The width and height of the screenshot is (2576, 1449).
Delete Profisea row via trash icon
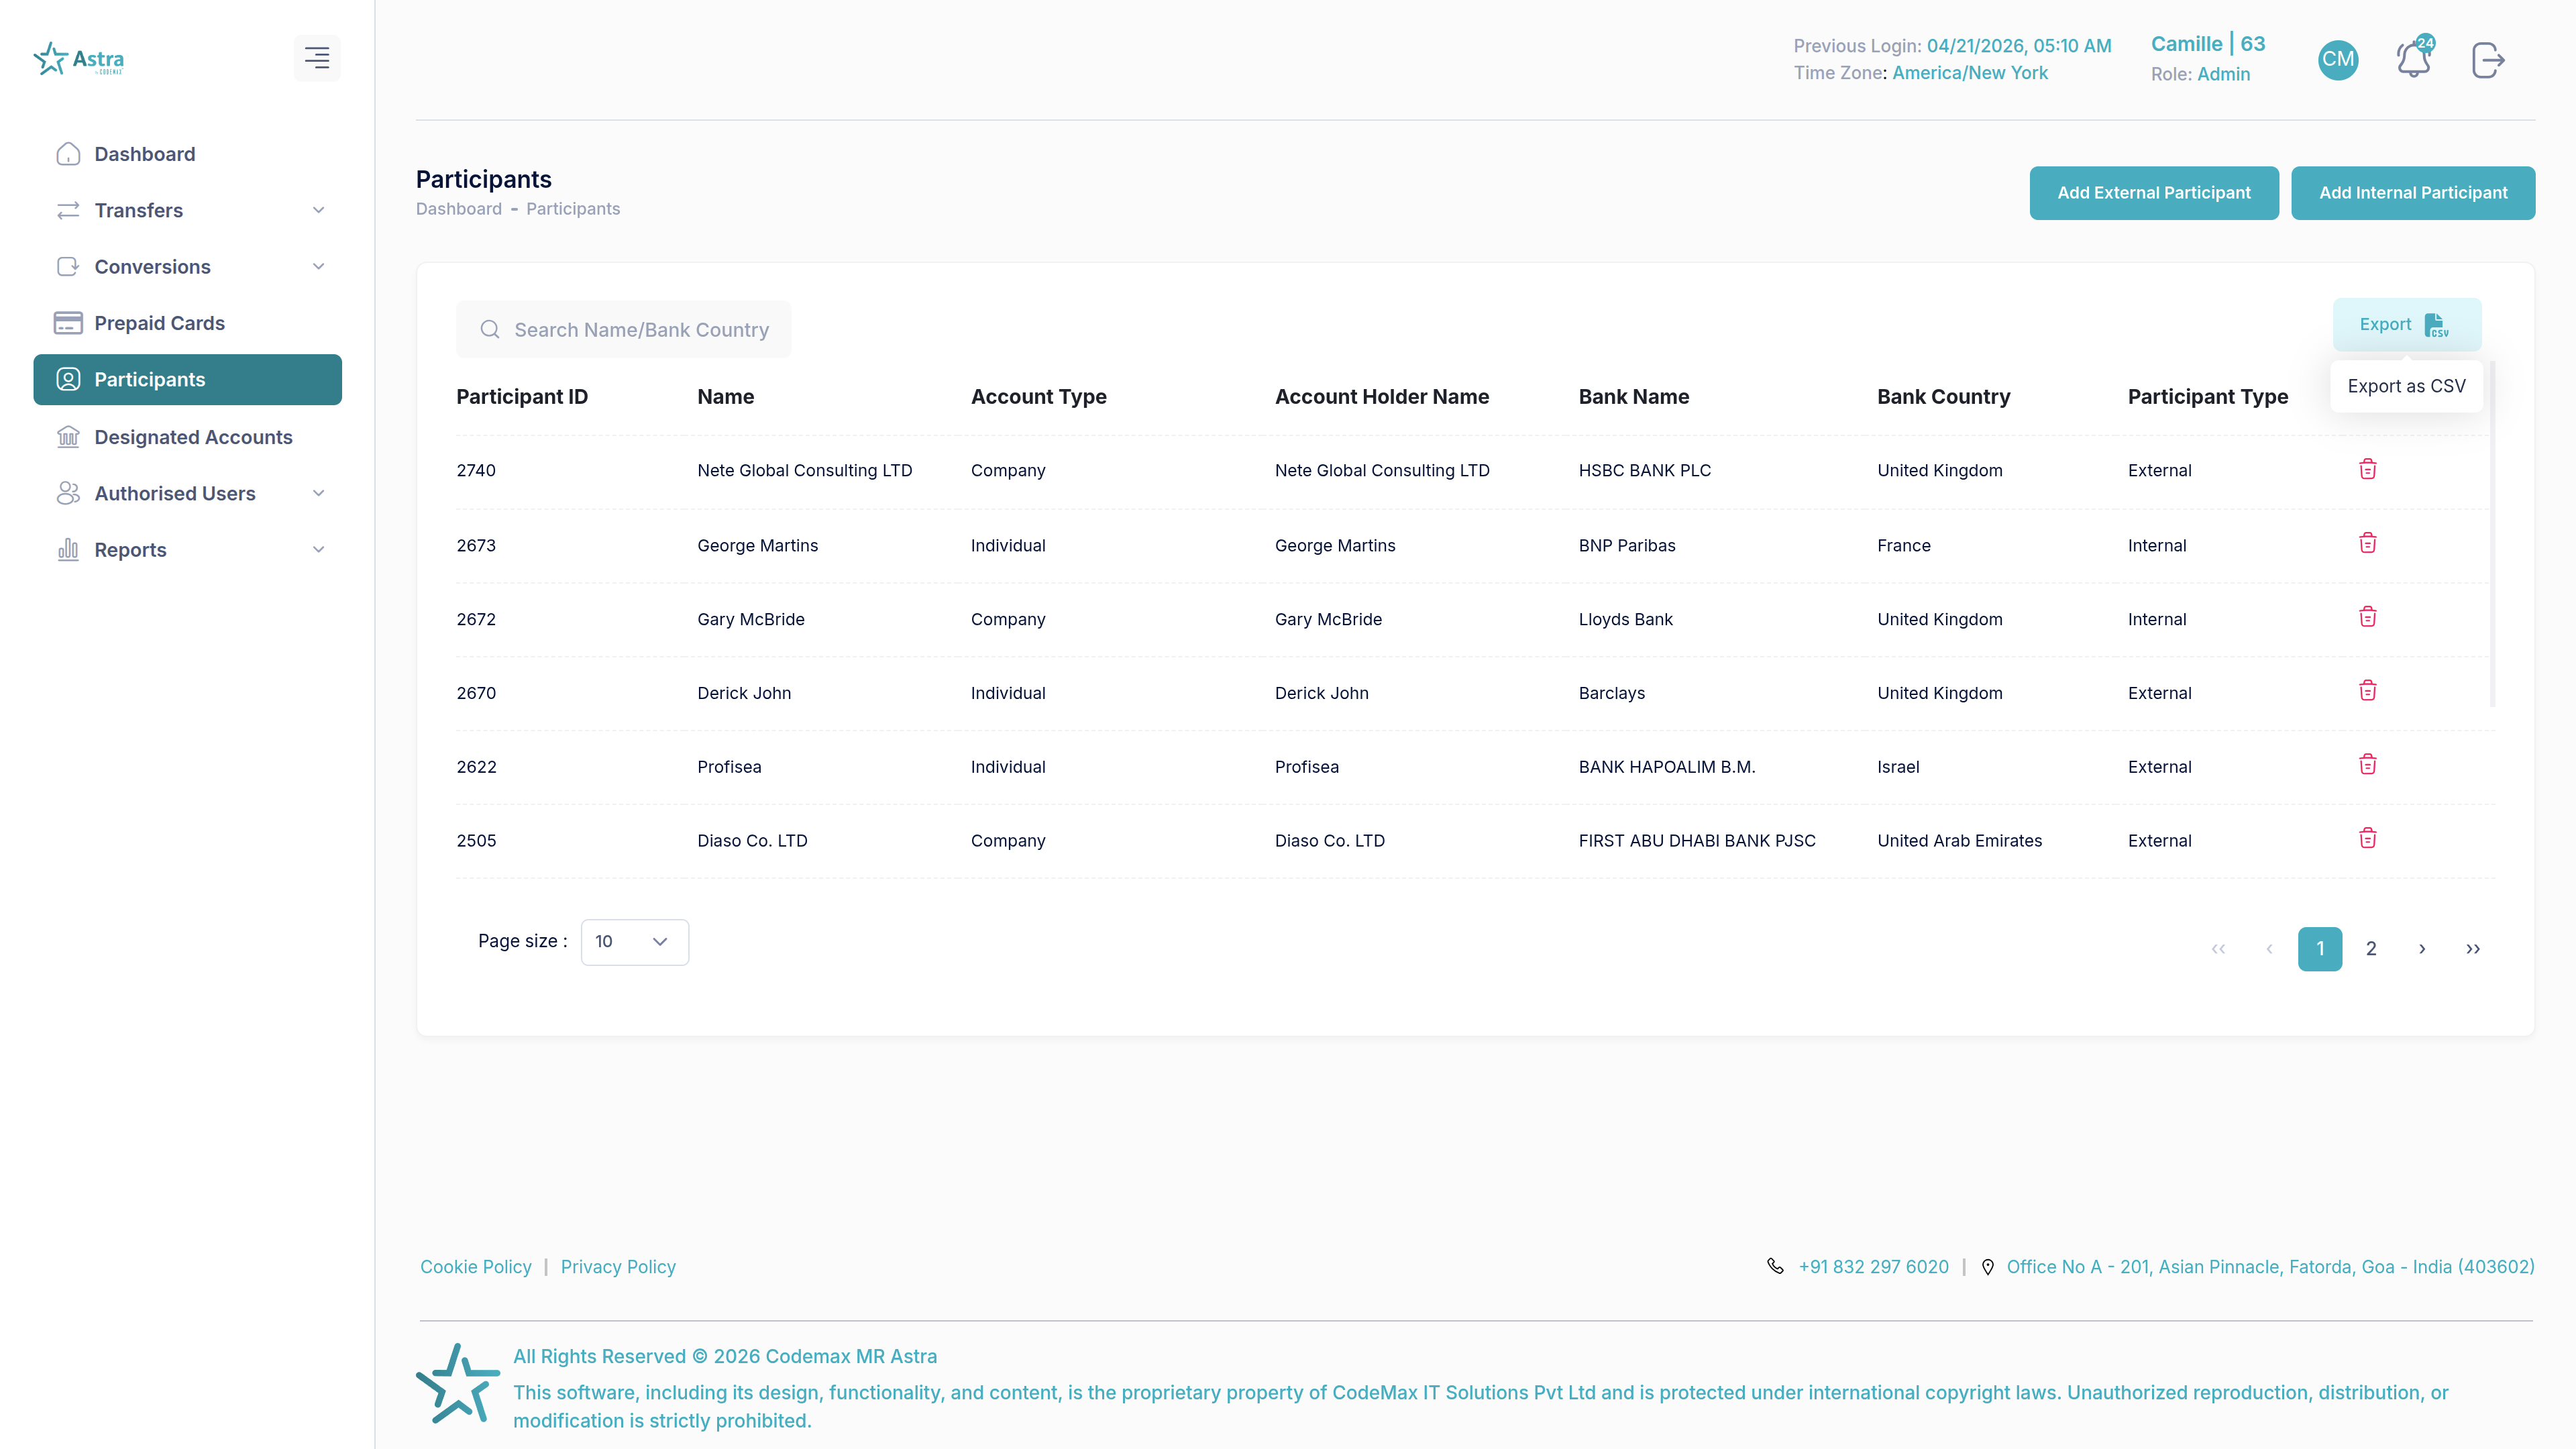tap(2367, 765)
